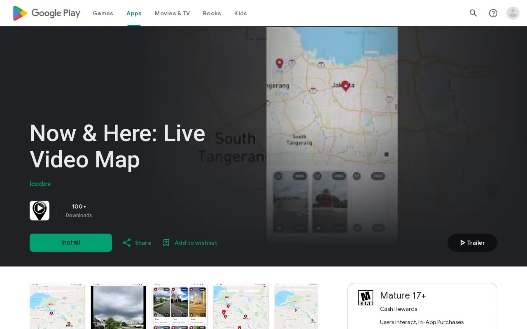The image size is (527, 329).
Task: Open the fifth partially visible screenshot
Action: (296, 306)
